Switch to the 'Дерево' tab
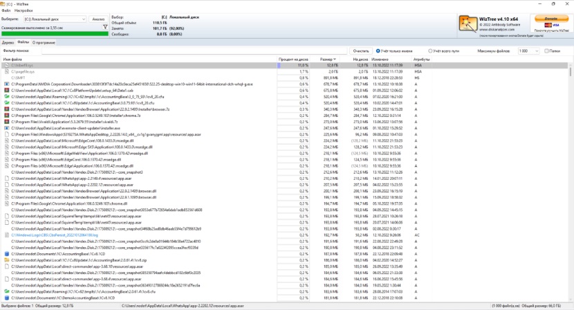Image resolution: width=574 pixels, height=310 pixels. coord(8,42)
